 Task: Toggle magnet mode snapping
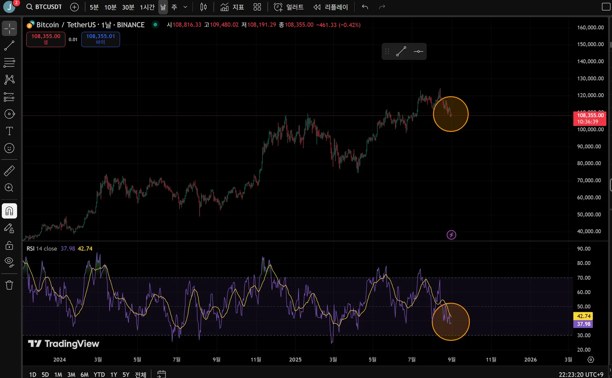(9, 211)
